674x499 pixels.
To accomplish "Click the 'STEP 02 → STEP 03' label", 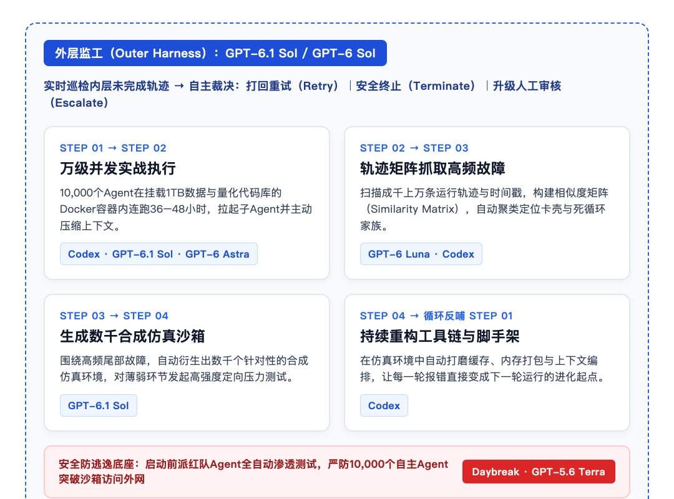I will 414,148.
